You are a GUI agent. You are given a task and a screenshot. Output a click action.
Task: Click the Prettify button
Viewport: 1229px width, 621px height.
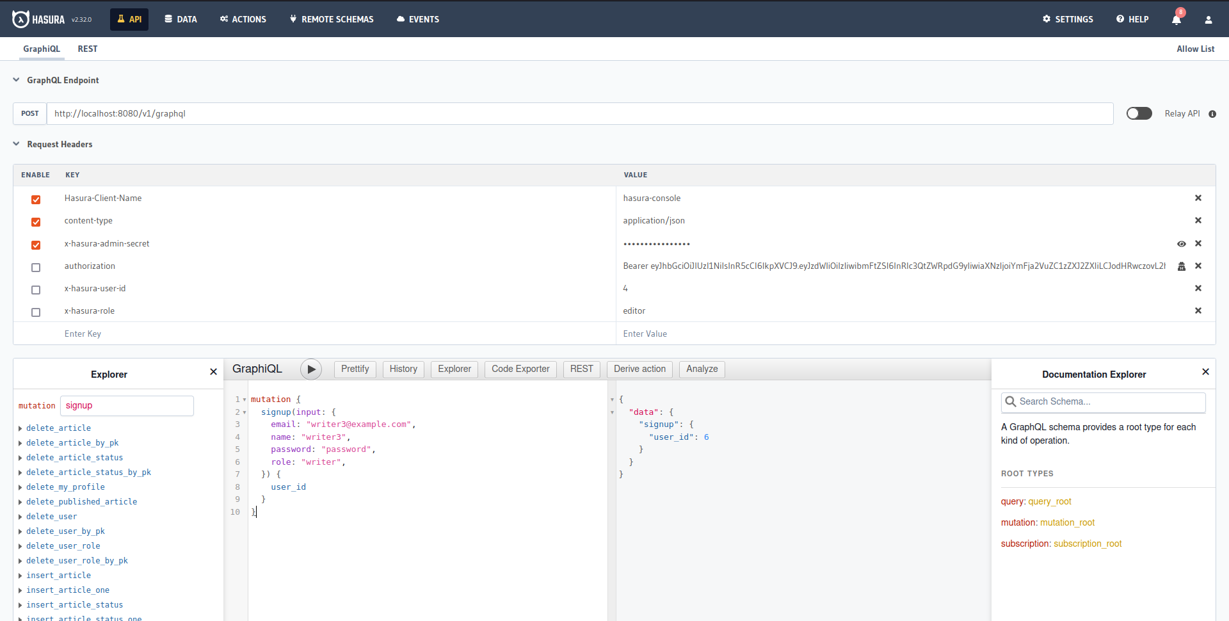tap(355, 369)
